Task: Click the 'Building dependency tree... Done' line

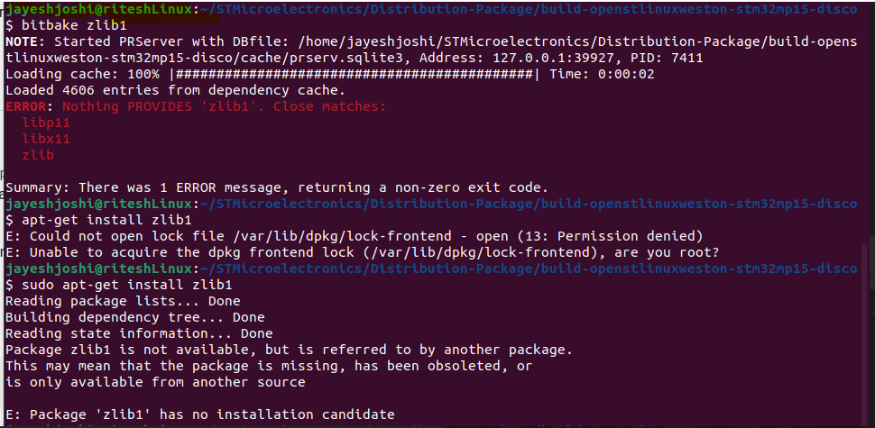Action: click(135, 317)
